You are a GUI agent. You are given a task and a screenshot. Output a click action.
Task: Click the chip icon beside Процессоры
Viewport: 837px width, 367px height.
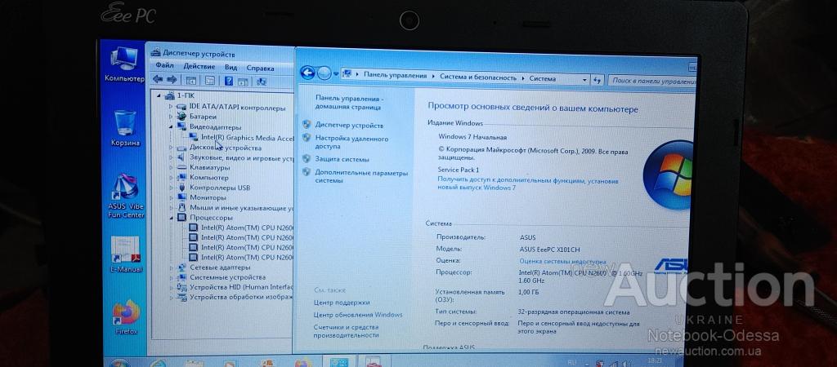181,218
